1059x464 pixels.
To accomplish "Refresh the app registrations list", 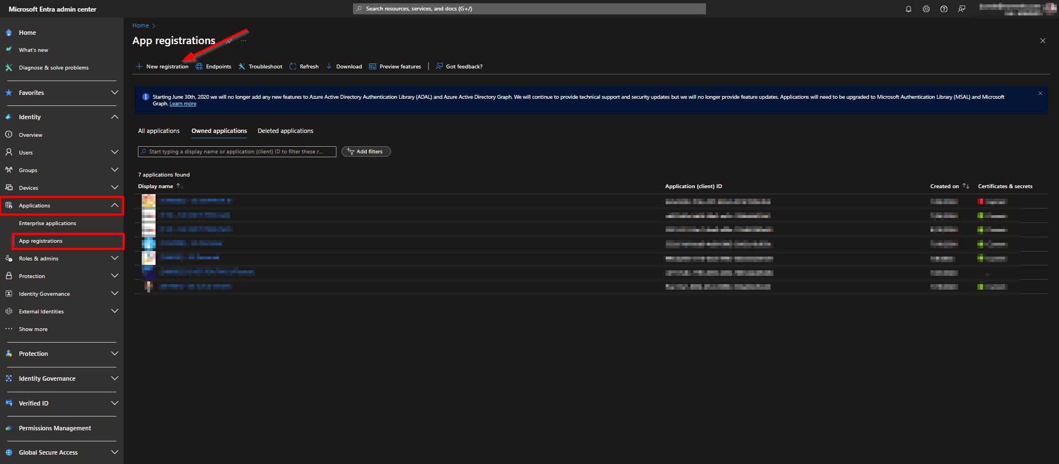I will coord(304,67).
